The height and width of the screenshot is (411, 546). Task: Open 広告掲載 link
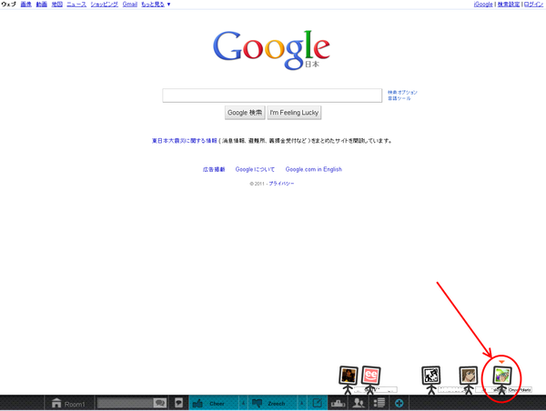point(214,169)
